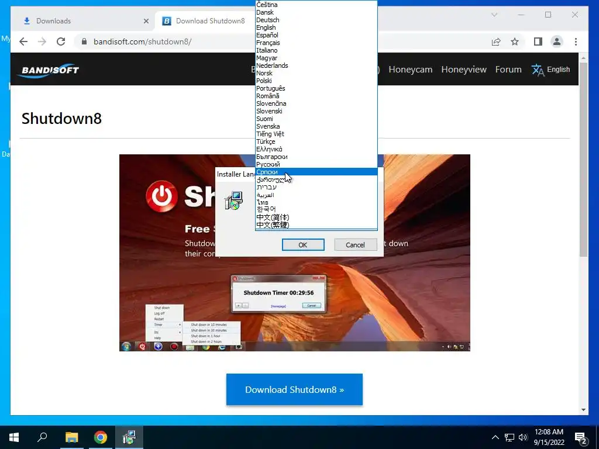Select 한국어 language option
Image resolution: width=599 pixels, height=449 pixels.
tap(316, 209)
